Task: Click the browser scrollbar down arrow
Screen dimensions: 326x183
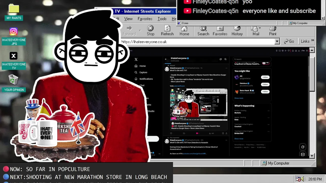Action: coord(312,156)
